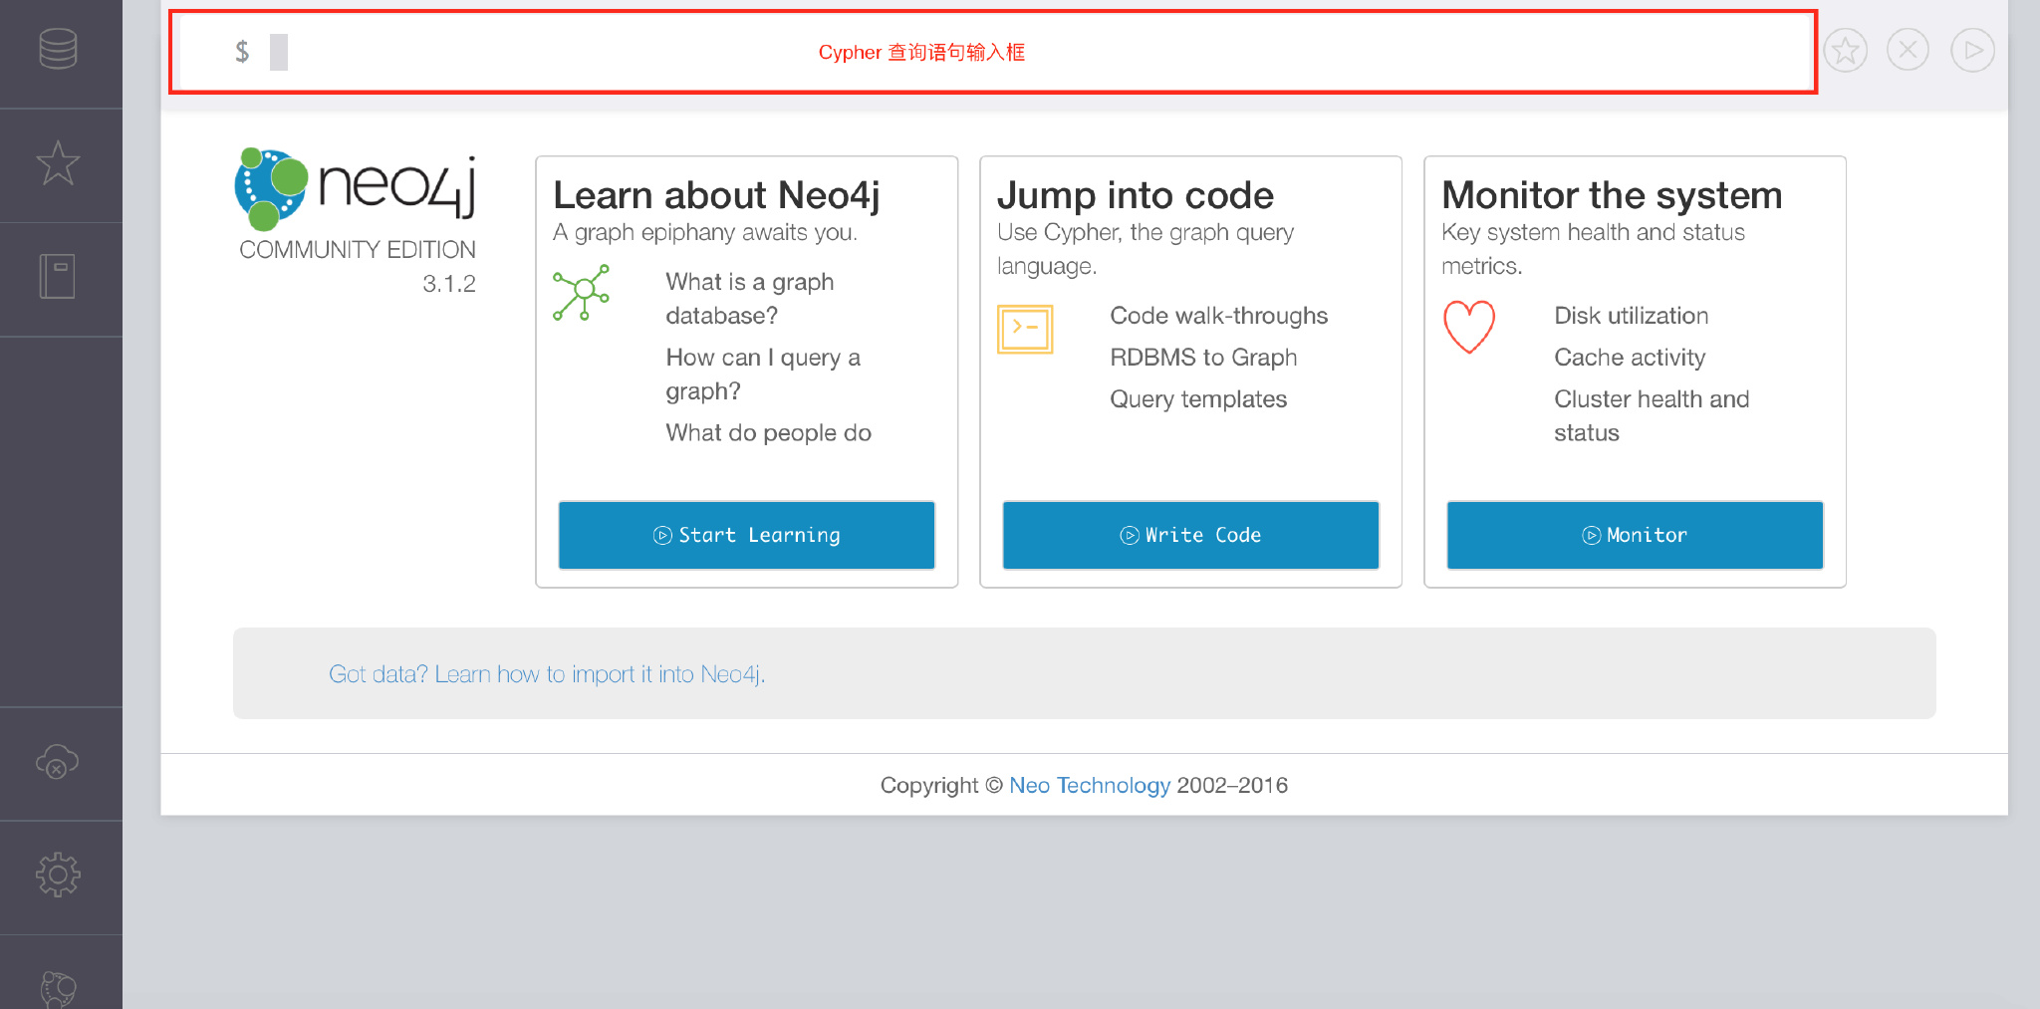This screenshot has width=2040, height=1009.
Task: Click the 'Monitor the system' heading
Action: [x=1612, y=195]
